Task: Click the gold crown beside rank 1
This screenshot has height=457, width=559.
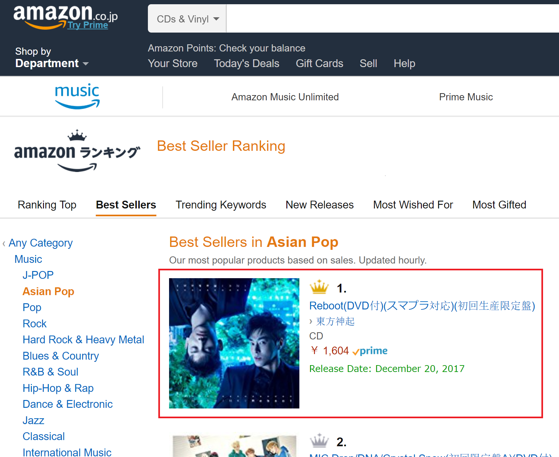Action: click(319, 287)
